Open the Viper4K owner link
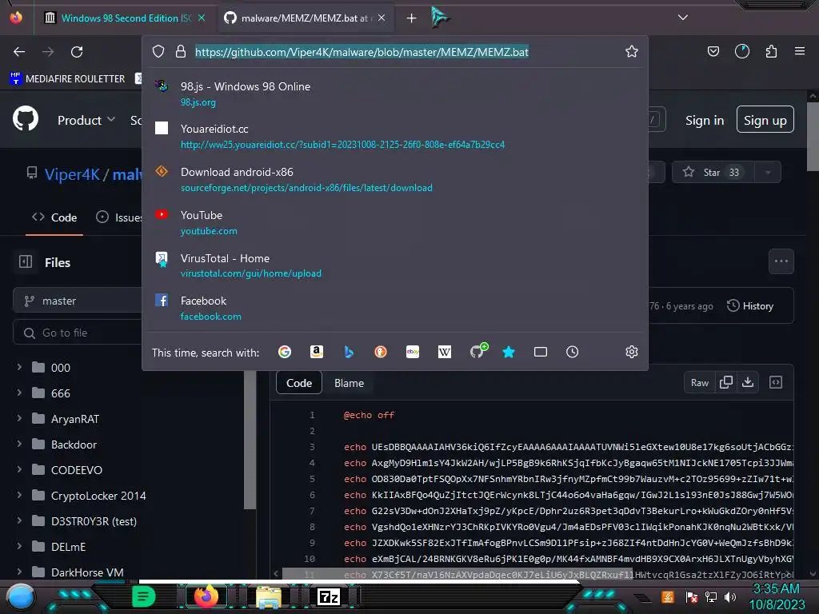 tap(72, 173)
